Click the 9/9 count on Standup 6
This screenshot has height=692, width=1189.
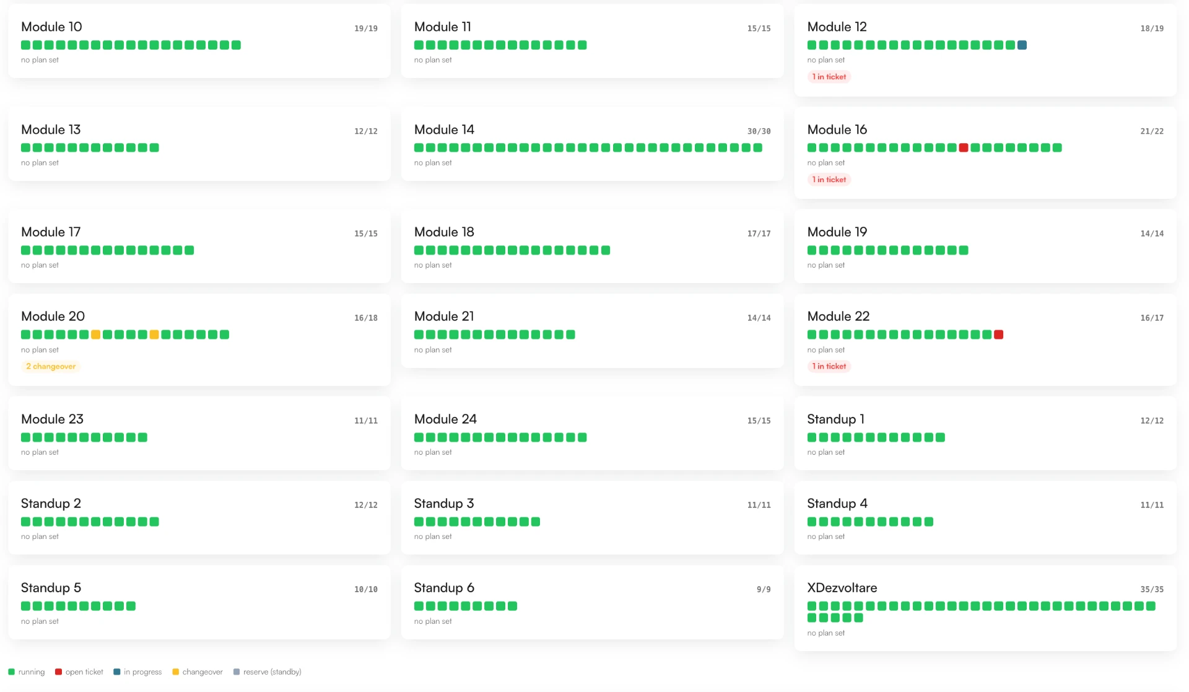764,589
